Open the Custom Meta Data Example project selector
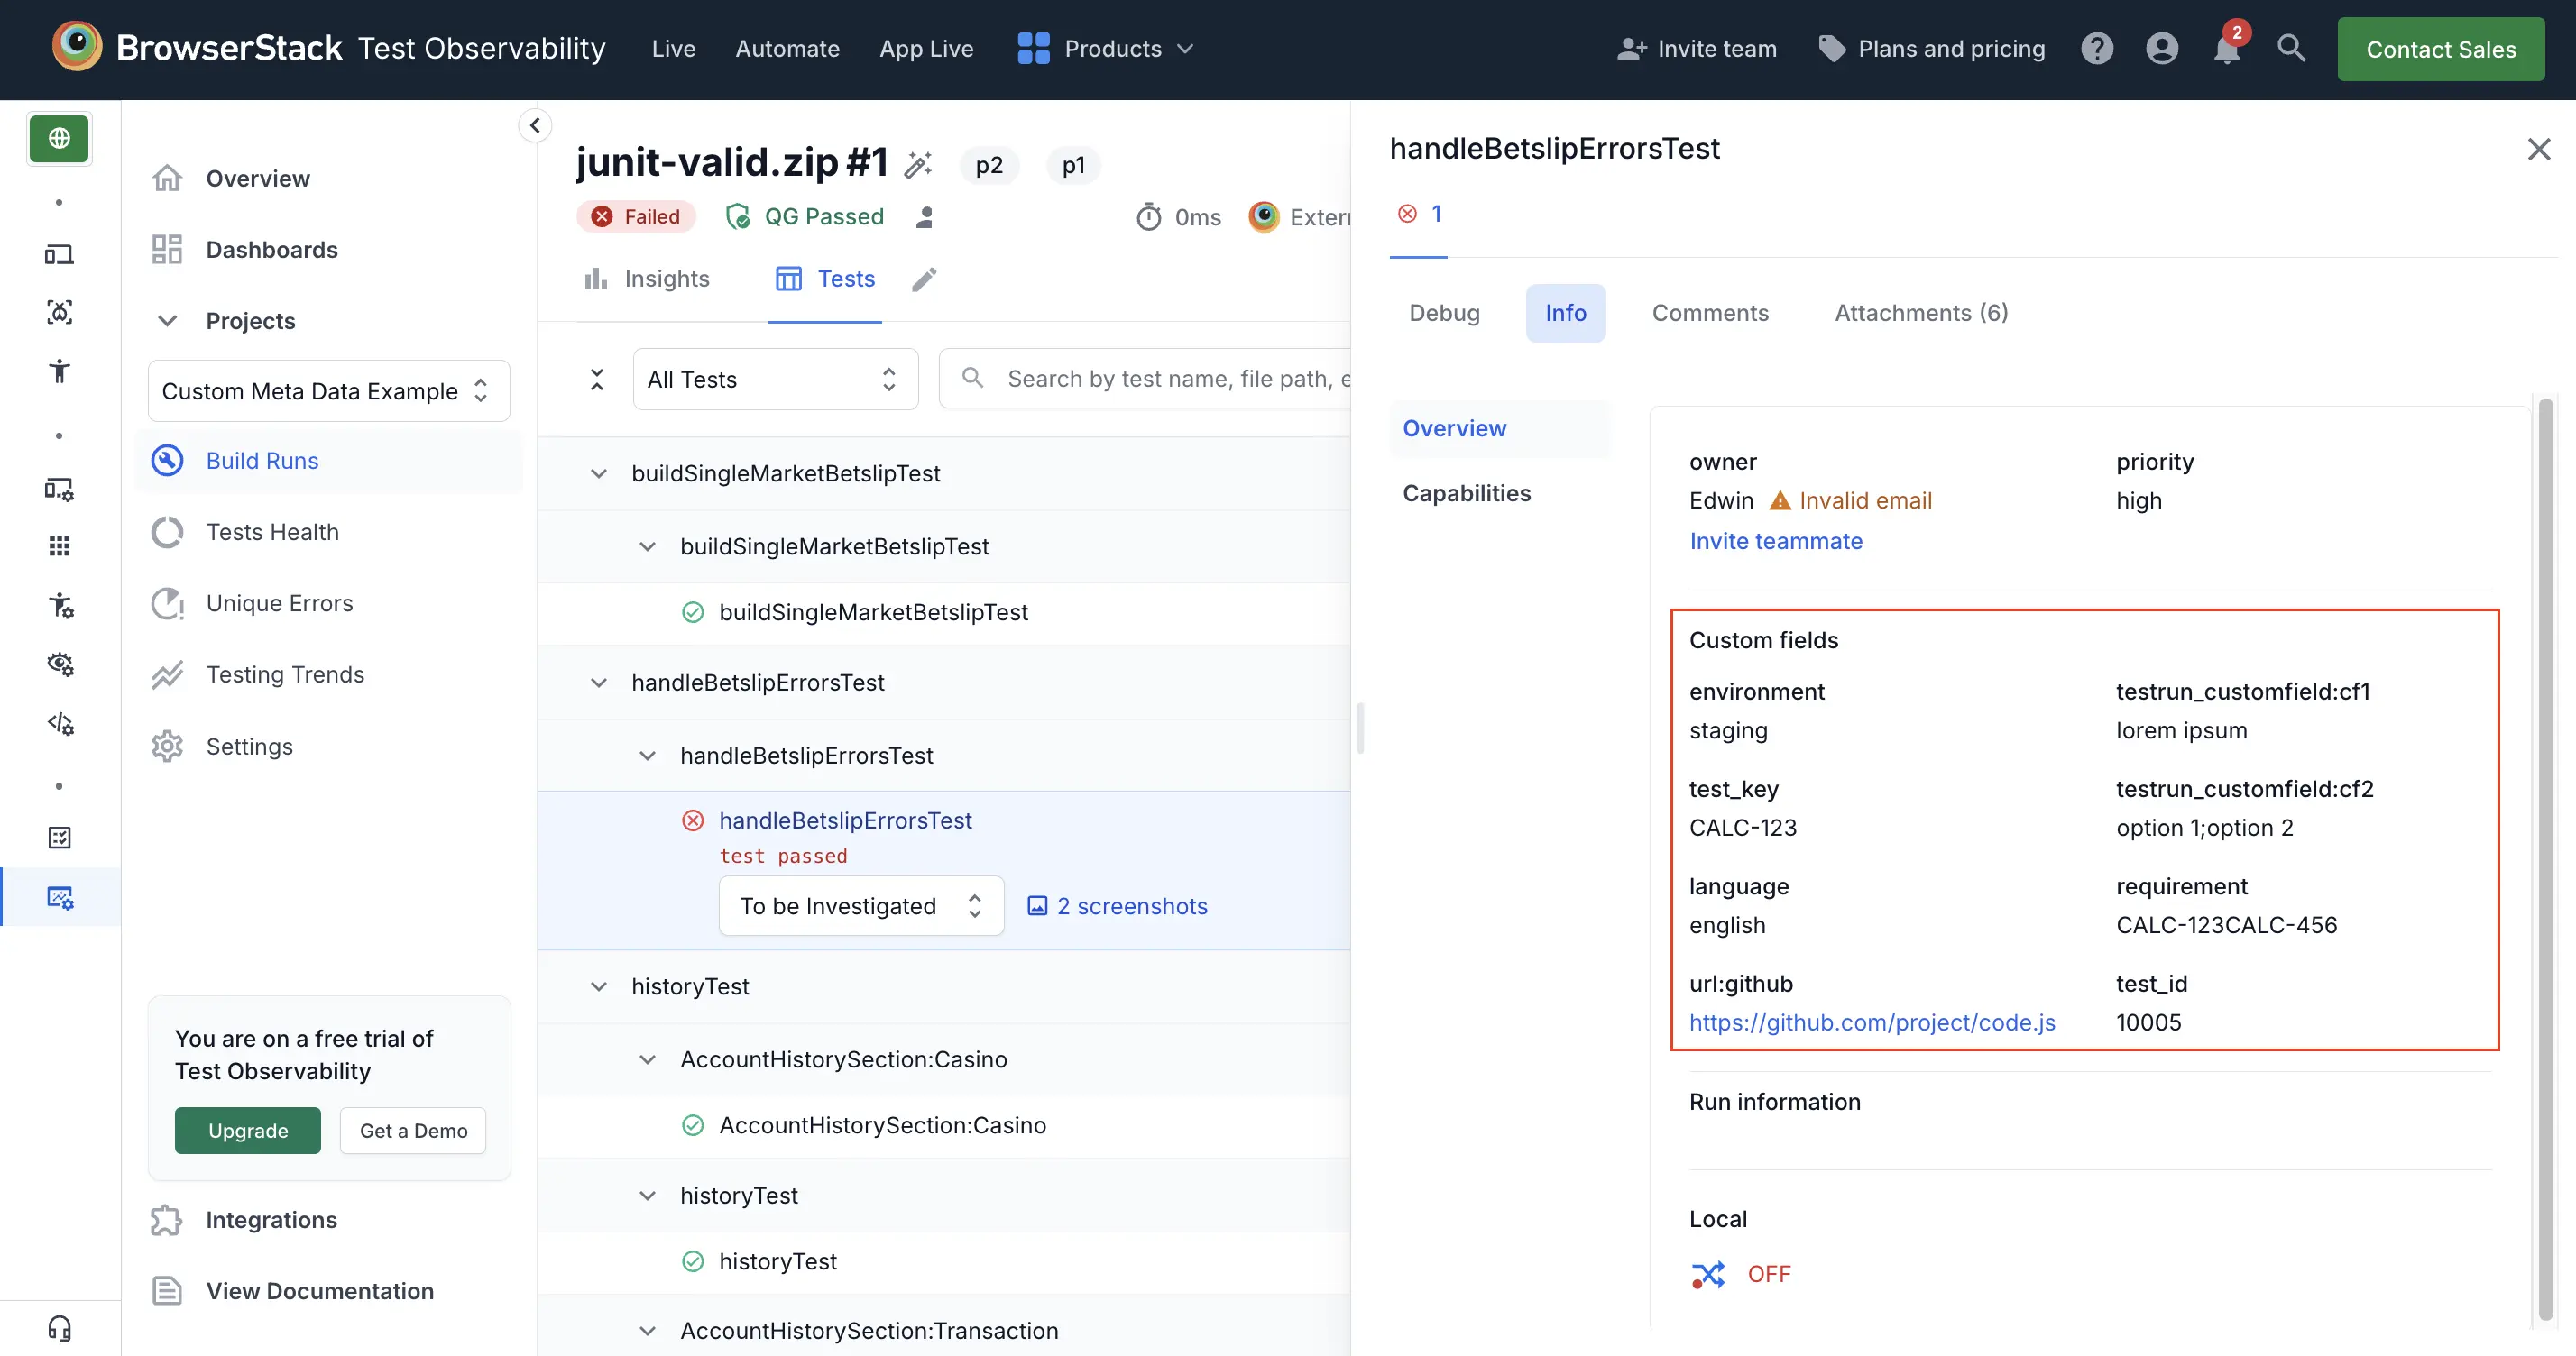Image resolution: width=2576 pixels, height=1356 pixels. [329, 390]
